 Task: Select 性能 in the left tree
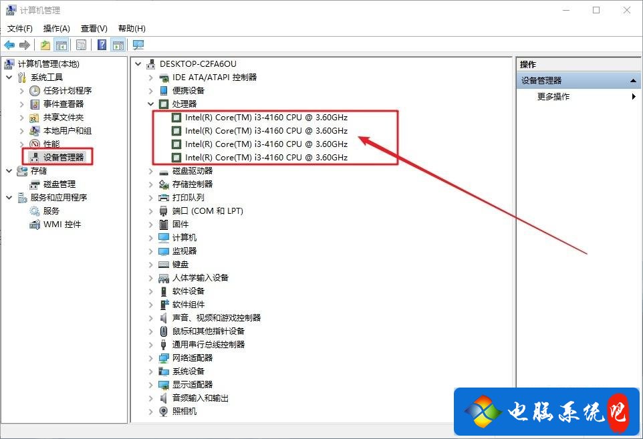[51, 144]
